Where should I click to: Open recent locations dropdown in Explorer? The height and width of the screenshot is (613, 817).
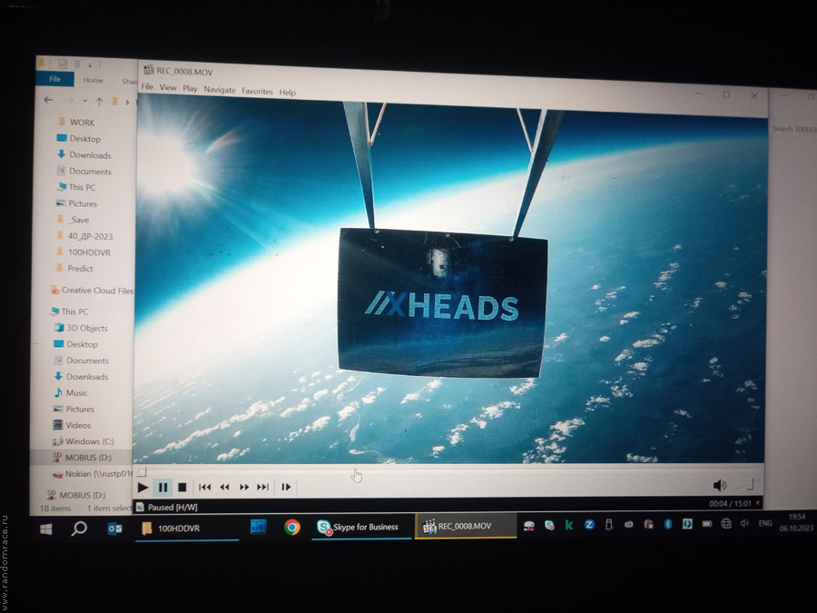[84, 101]
